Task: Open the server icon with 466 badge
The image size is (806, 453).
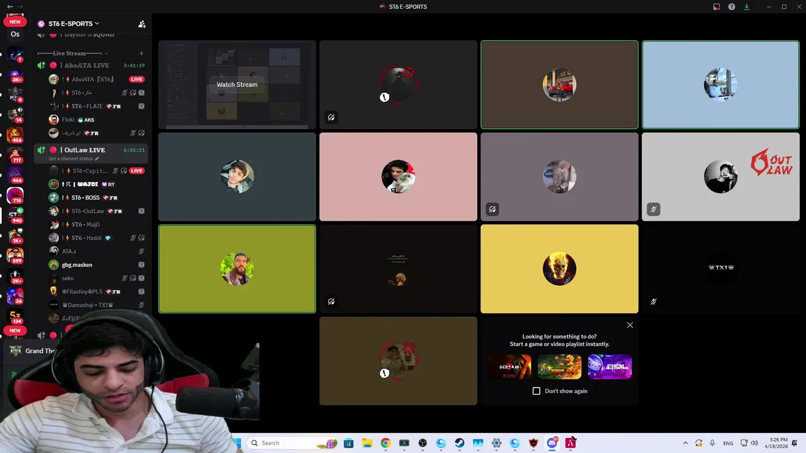Action: coord(15,175)
